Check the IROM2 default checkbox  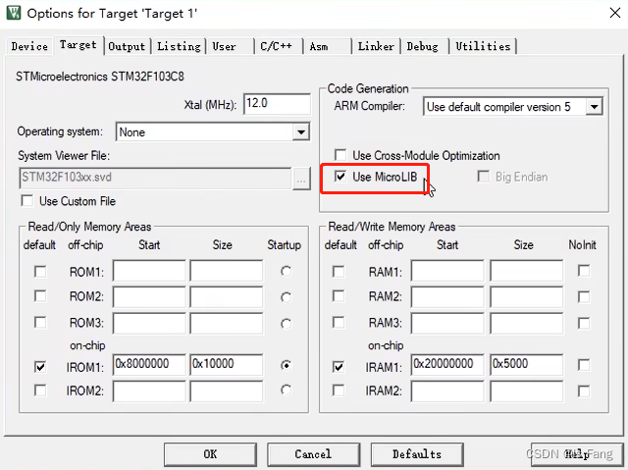click(x=40, y=391)
